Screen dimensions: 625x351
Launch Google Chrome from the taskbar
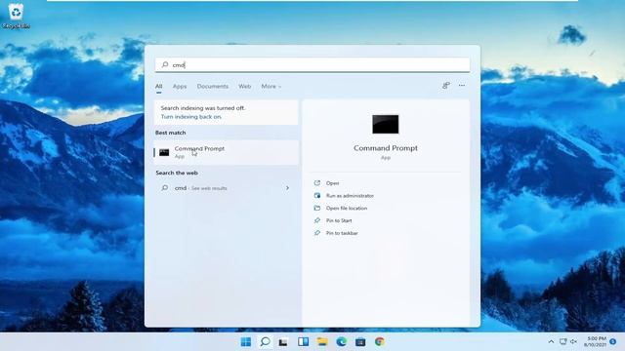coord(380,341)
